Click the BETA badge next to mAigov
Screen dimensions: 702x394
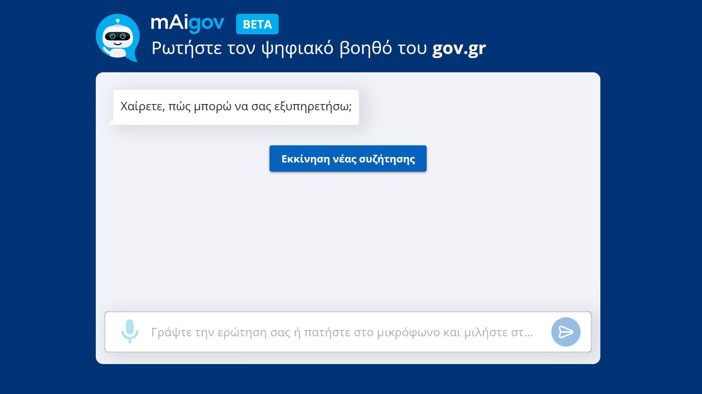(257, 24)
